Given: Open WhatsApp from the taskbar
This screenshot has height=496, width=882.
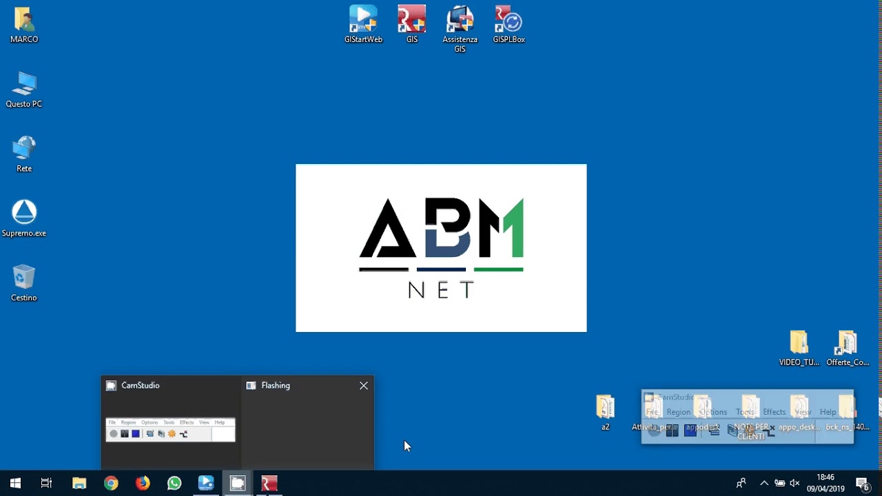Looking at the screenshot, I should tap(174, 483).
